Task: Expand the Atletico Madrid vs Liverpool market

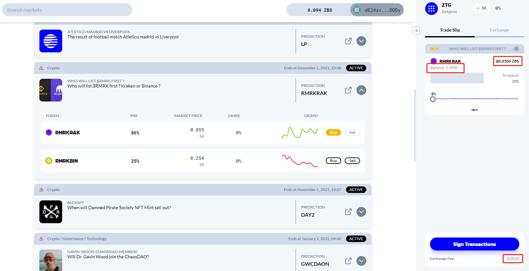Action: click(x=361, y=41)
